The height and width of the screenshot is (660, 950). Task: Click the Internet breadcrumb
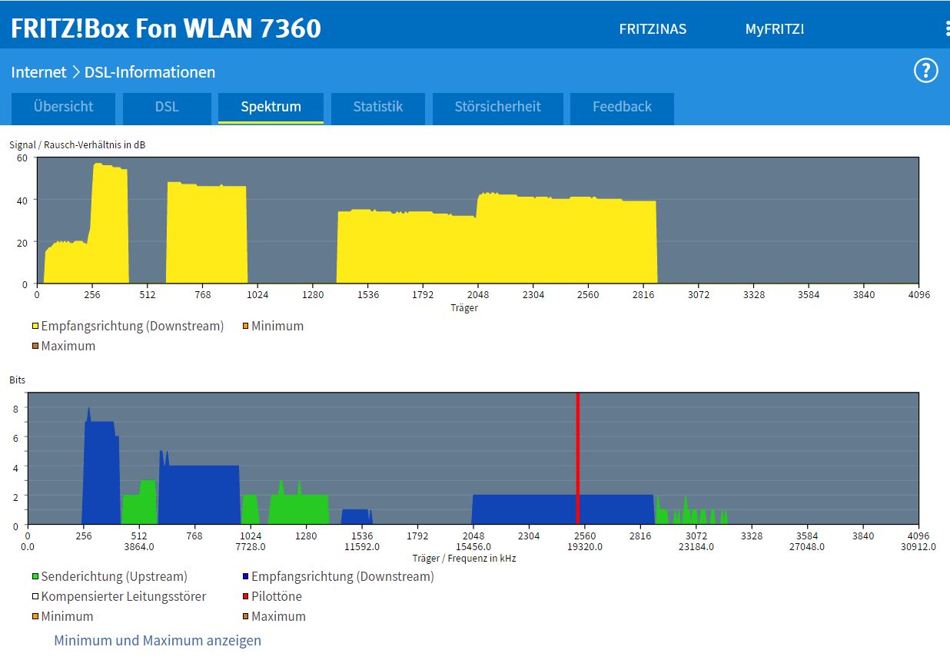38,72
